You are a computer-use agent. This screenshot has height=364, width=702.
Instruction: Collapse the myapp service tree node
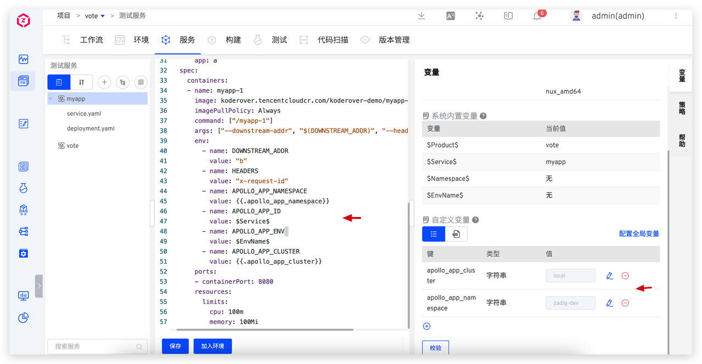point(52,99)
